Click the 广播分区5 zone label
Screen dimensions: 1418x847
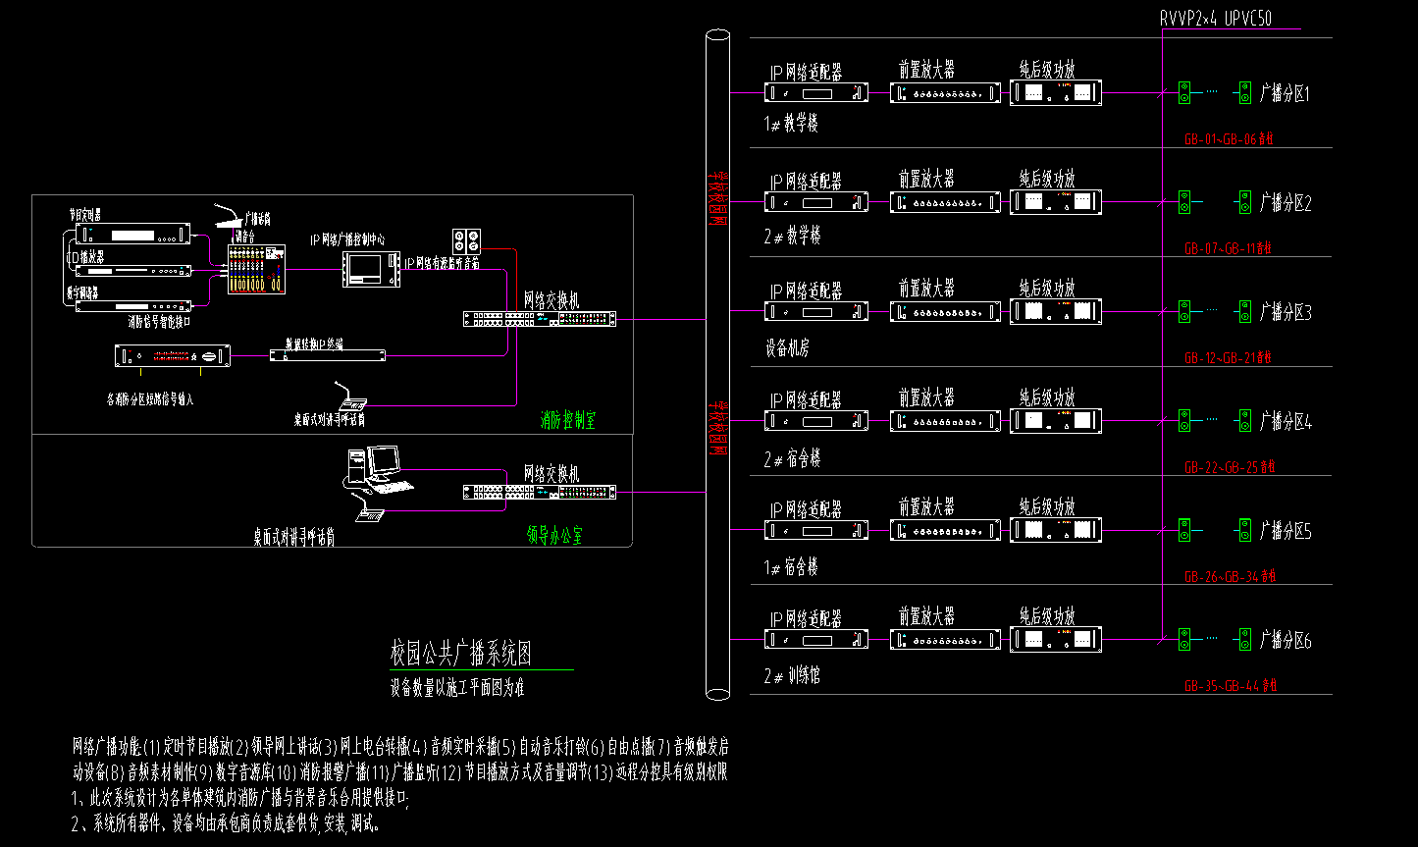(x=1286, y=532)
